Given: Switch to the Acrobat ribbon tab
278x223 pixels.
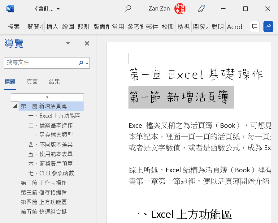Looking at the screenshot, I should 235,27.
